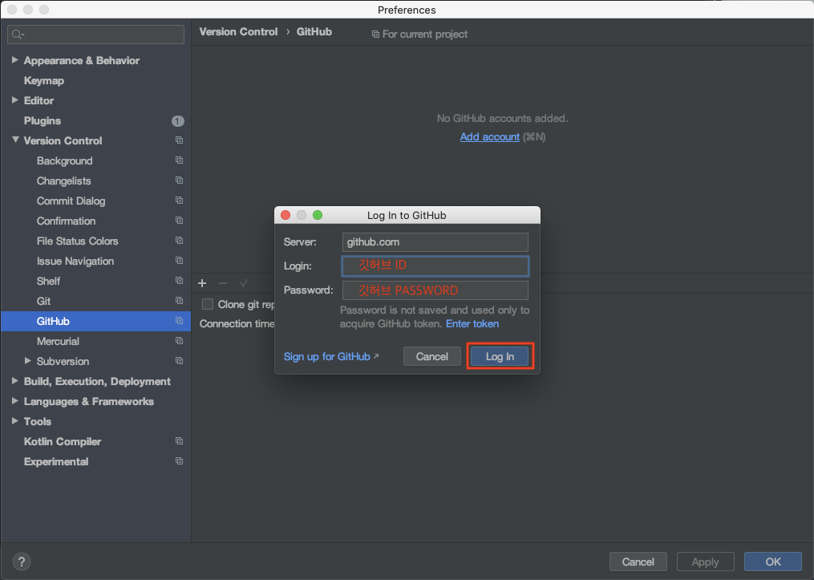
Task: Click the Plugins update badge showing 1
Action: tap(177, 121)
